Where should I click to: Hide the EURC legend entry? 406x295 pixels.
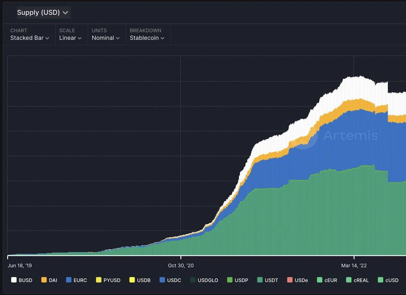(x=76, y=280)
